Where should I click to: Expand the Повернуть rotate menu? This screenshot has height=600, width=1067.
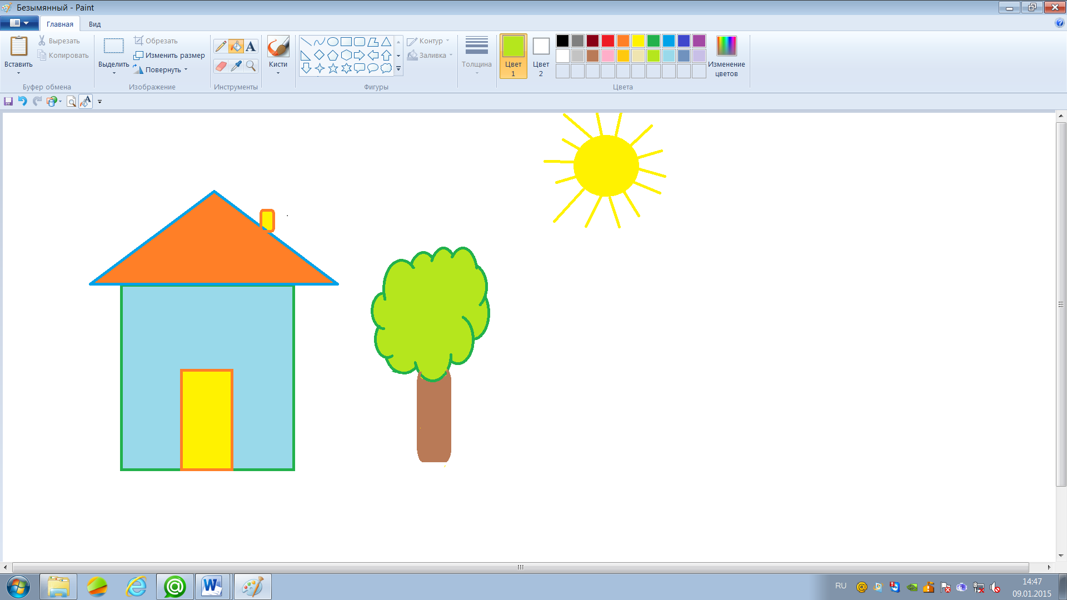pyautogui.click(x=161, y=70)
